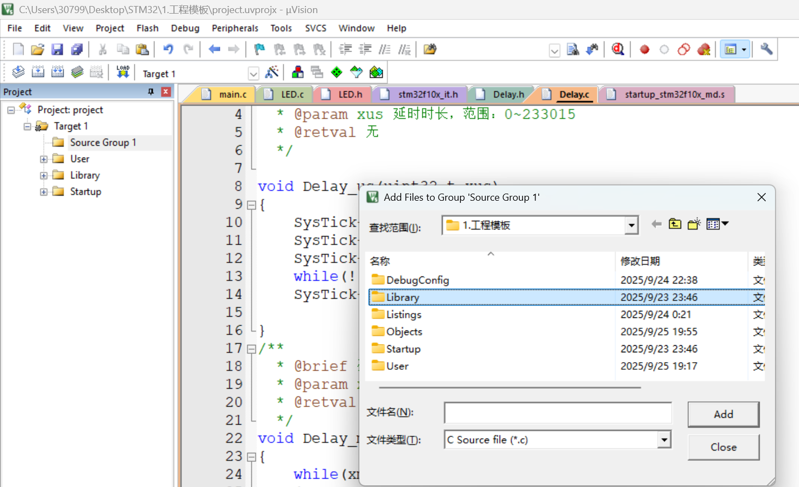The width and height of the screenshot is (799, 487).
Task: Go up one folder level in dialog
Action: click(x=675, y=224)
